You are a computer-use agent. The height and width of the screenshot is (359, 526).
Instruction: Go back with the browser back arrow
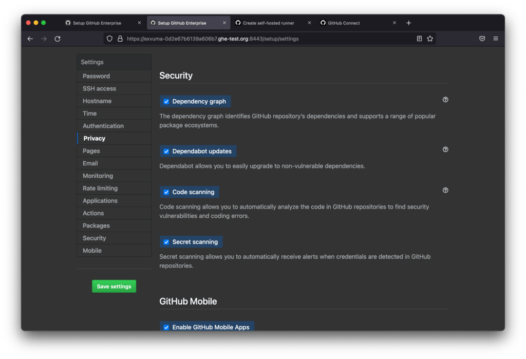click(x=30, y=39)
